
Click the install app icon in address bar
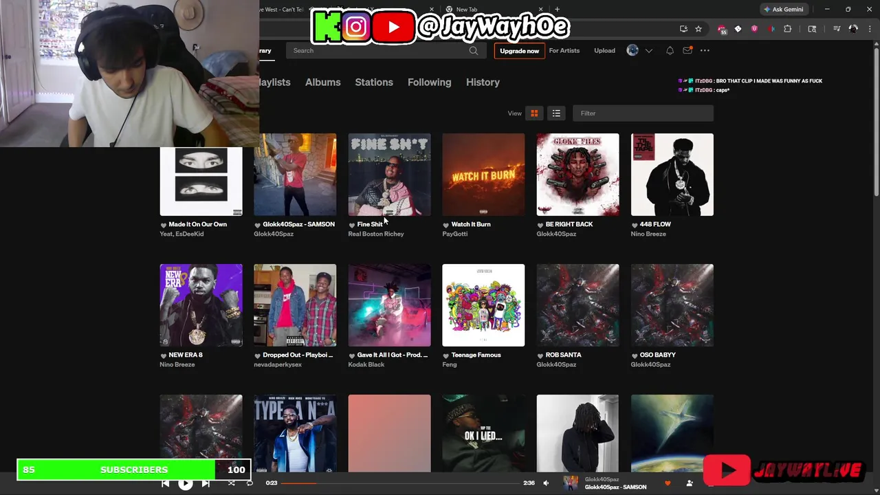683,29
